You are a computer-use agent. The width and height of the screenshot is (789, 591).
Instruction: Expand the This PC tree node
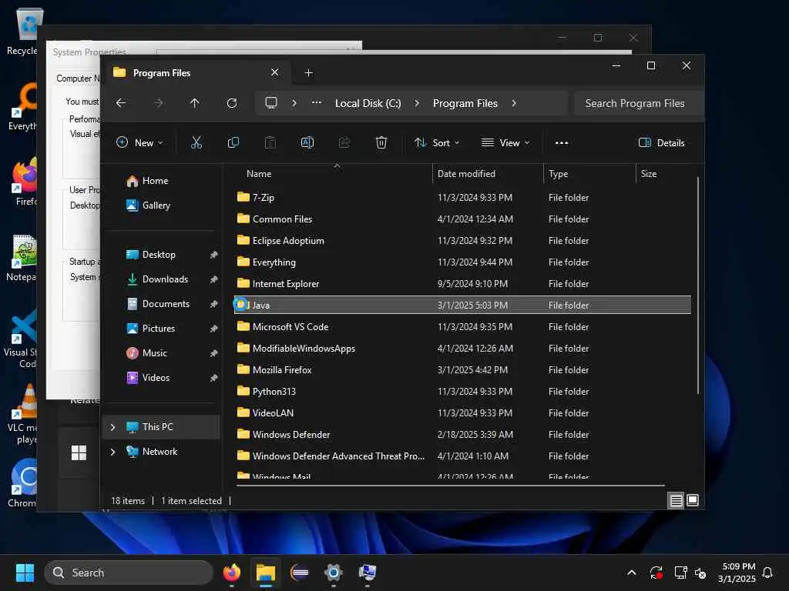[112, 426]
